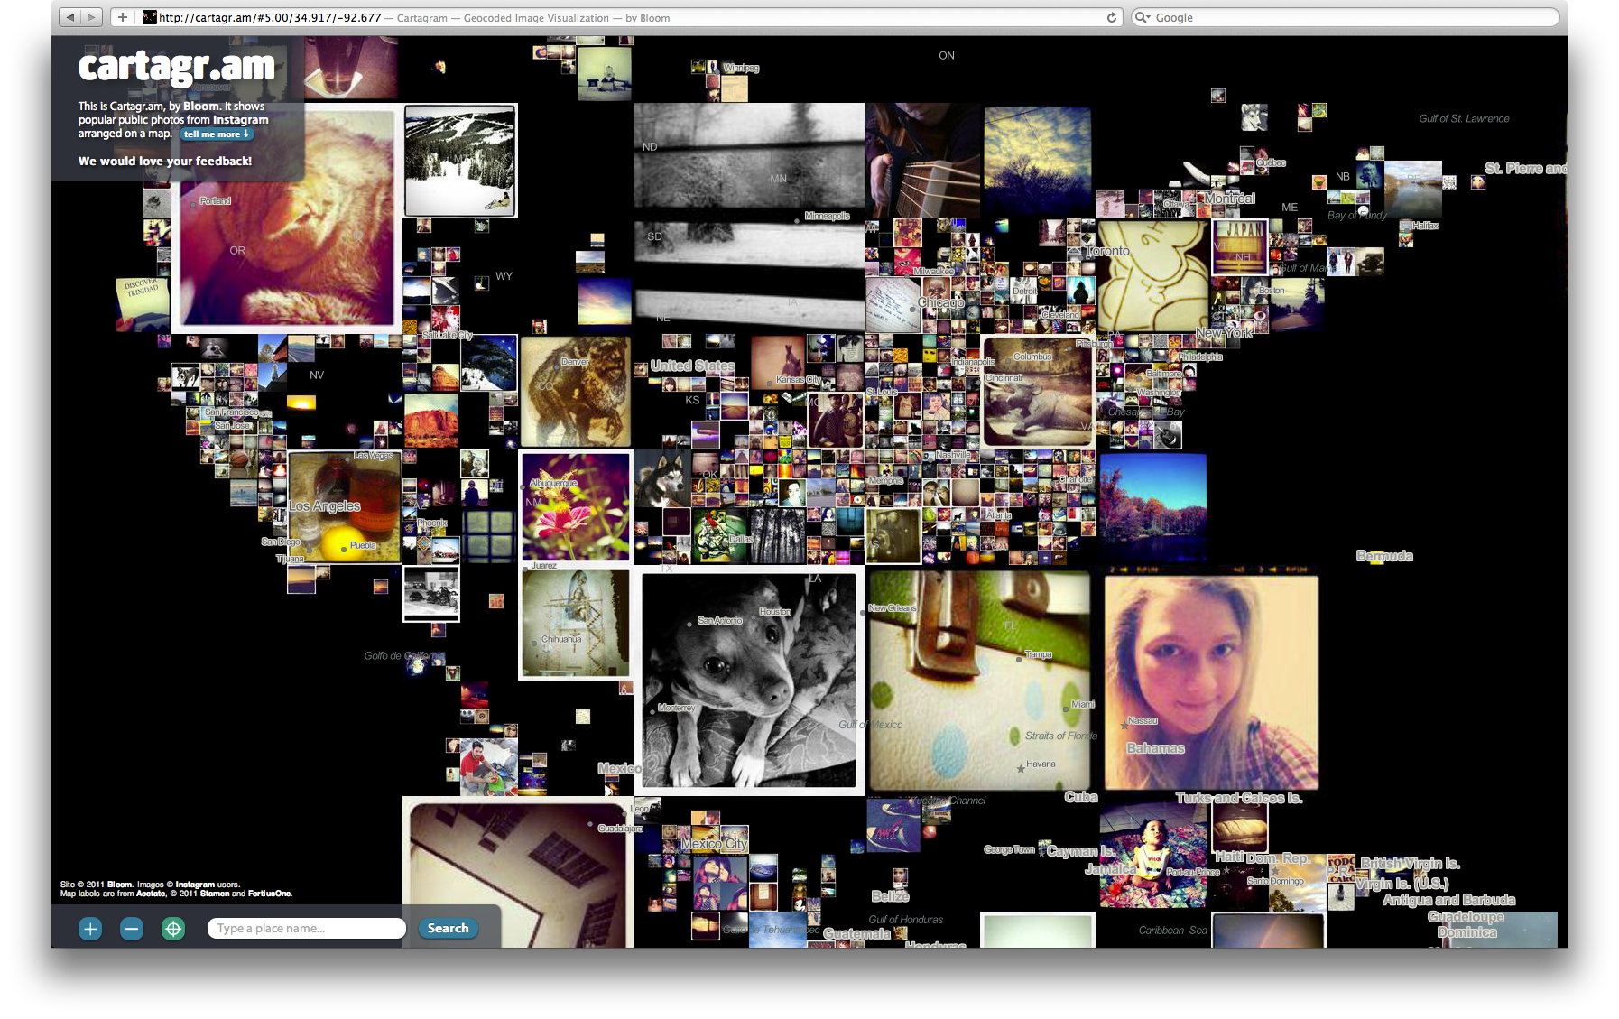Expand the 'tell me more' info section
This screenshot has width=1619, height=1019.
point(217,134)
